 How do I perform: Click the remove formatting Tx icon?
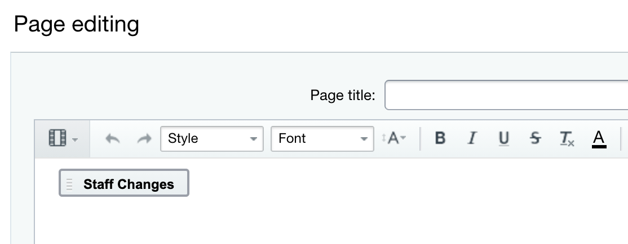pos(567,138)
